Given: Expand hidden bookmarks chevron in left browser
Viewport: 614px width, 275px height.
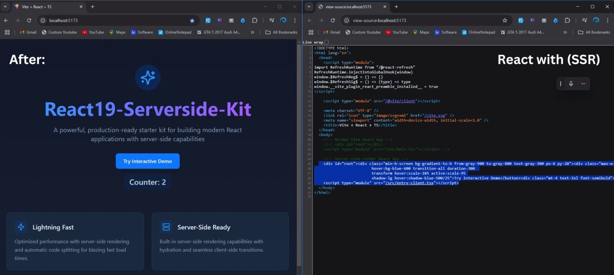Looking at the screenshot, I should (x=252, y=32).
